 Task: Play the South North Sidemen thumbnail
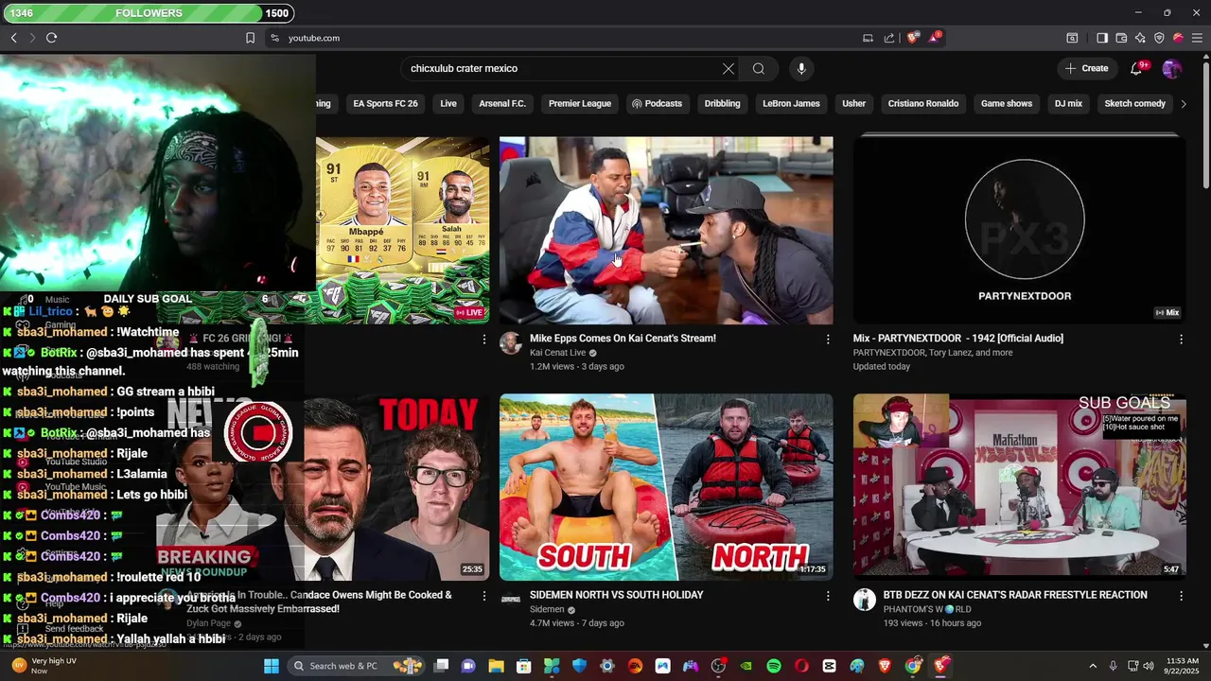[x=666, y=486]
